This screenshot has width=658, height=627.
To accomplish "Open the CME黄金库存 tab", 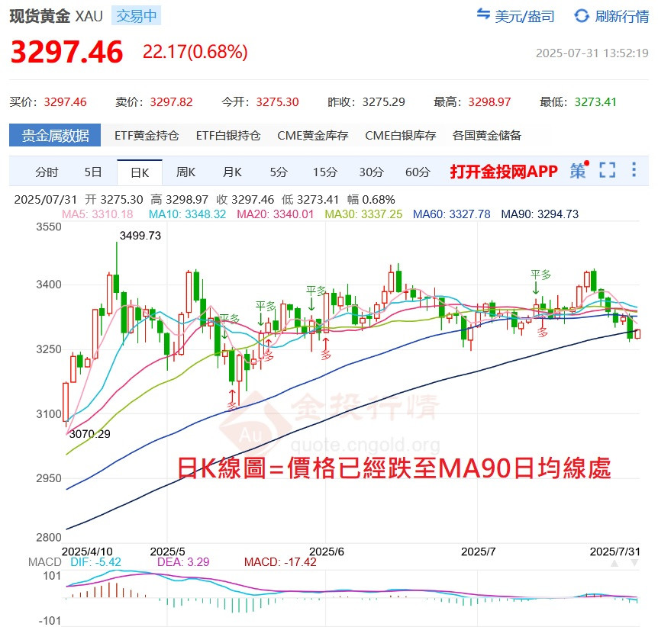I will pyautogui.click(x=313, y=136).
